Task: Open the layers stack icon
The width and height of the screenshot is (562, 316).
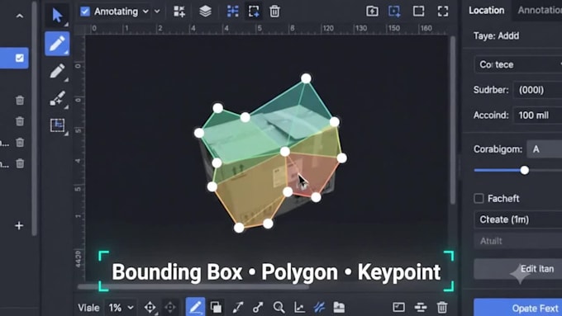Action: pyautogui.click(x=205, y=12)
